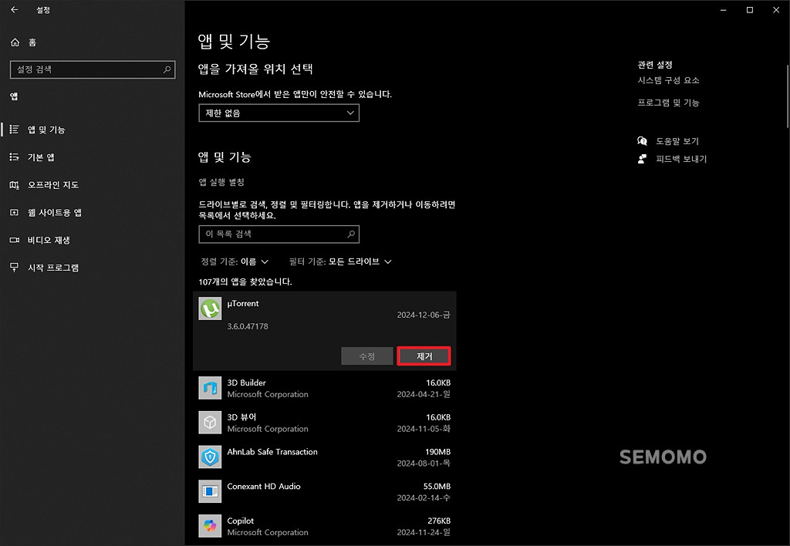
Task: Open the 앱 실행 별칭 link
Action: 221,182
